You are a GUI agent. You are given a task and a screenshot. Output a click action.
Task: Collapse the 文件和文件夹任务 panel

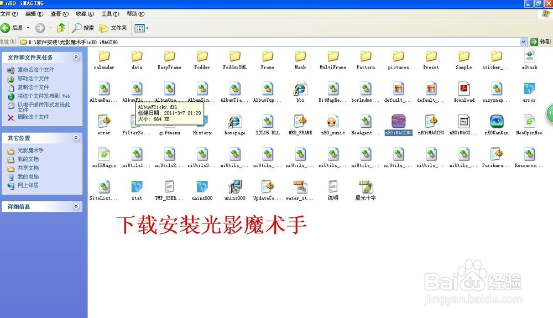coord(76,57)
